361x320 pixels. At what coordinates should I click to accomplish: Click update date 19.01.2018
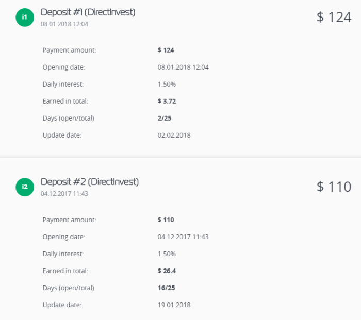pyautogui.click(x=174, y=305)
